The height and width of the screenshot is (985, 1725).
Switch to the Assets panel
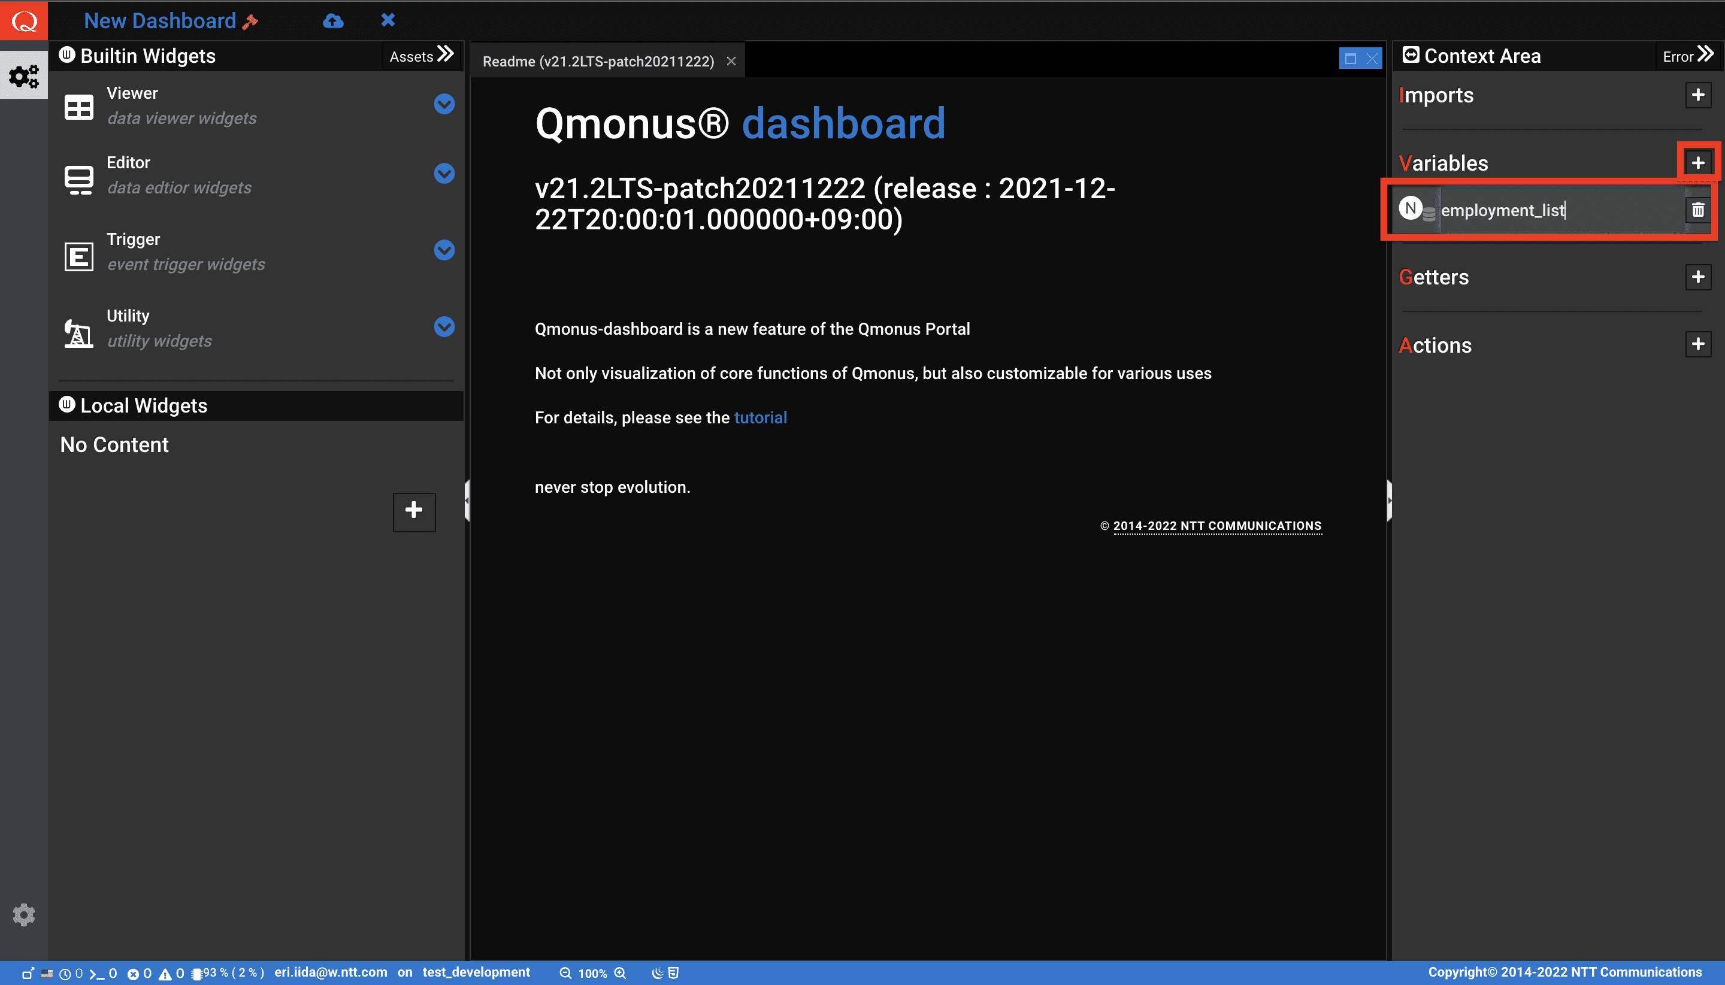(422, 56)
